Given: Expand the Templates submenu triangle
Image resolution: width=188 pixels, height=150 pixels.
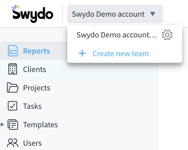Looking at the screenshot, I should pyautogui.click(x=2, y=125).
